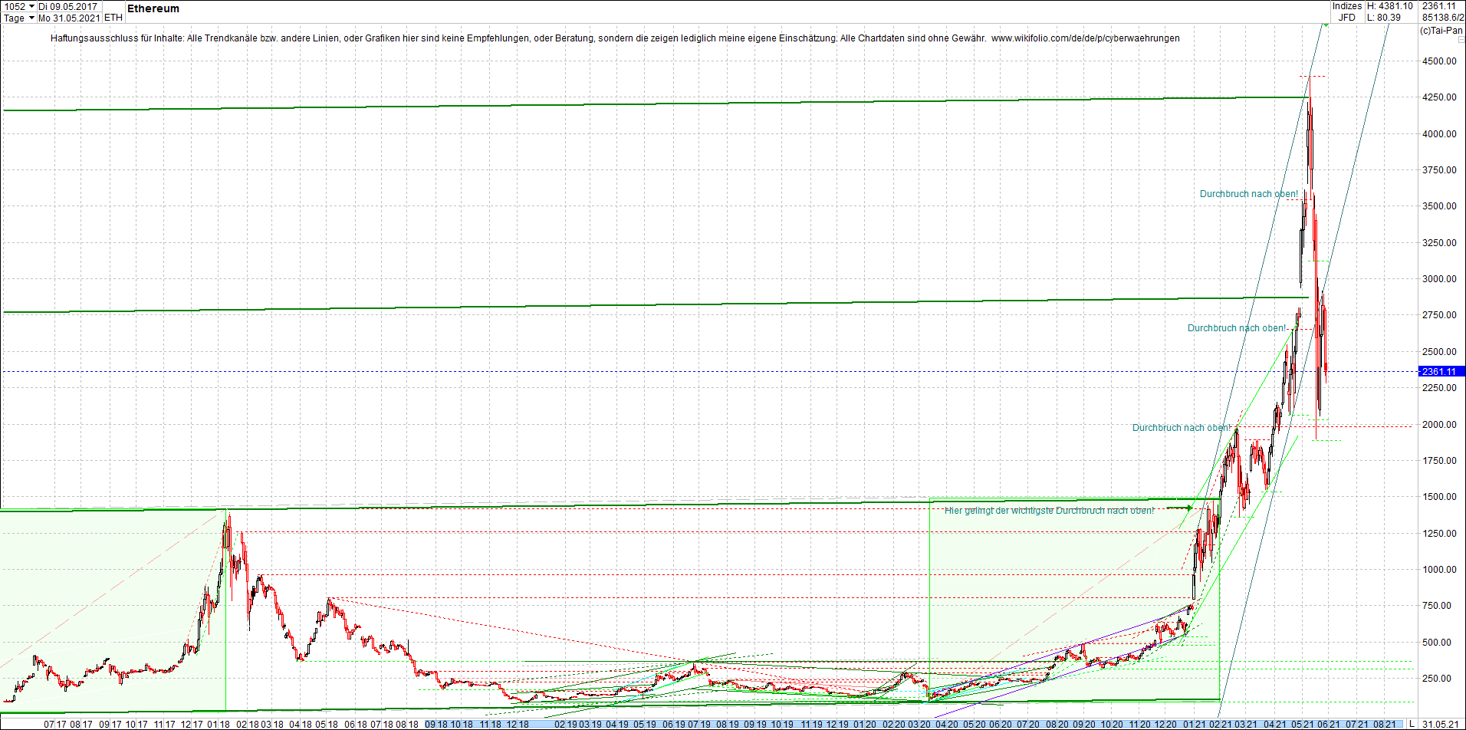Click the topmost 'Durchbruch nach oben!' annotation near 3500
Screen dimensions: 1466x730
tap(1249, 194)
